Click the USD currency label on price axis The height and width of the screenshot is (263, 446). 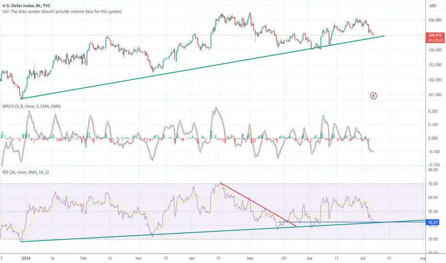(433, 6)
